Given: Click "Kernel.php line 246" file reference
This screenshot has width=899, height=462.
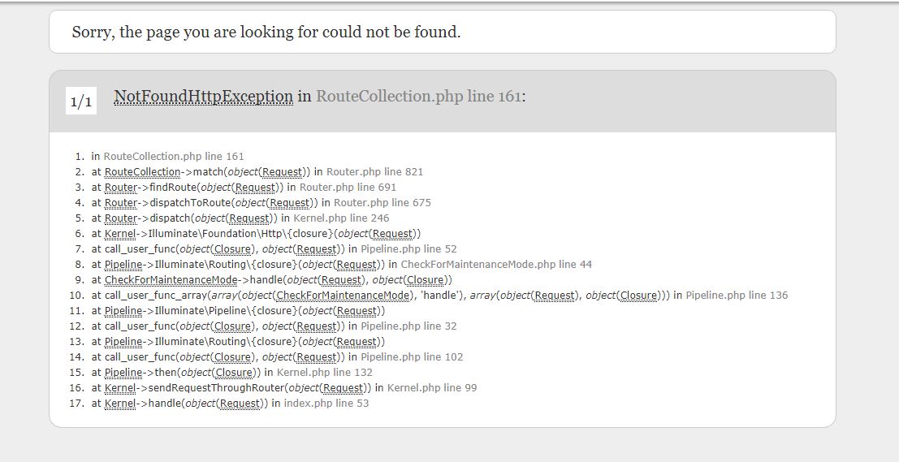Looking at the screenshot, I should tap(341, 218).
